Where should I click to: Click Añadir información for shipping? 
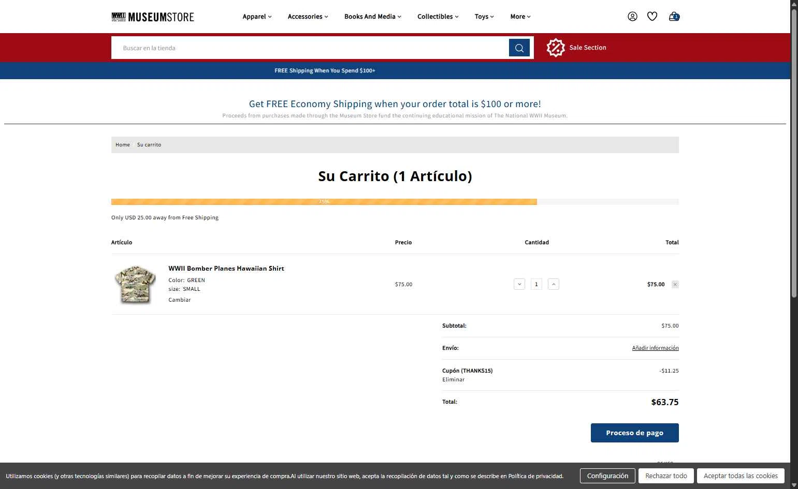pyautogui.click(x=655, y=348)
